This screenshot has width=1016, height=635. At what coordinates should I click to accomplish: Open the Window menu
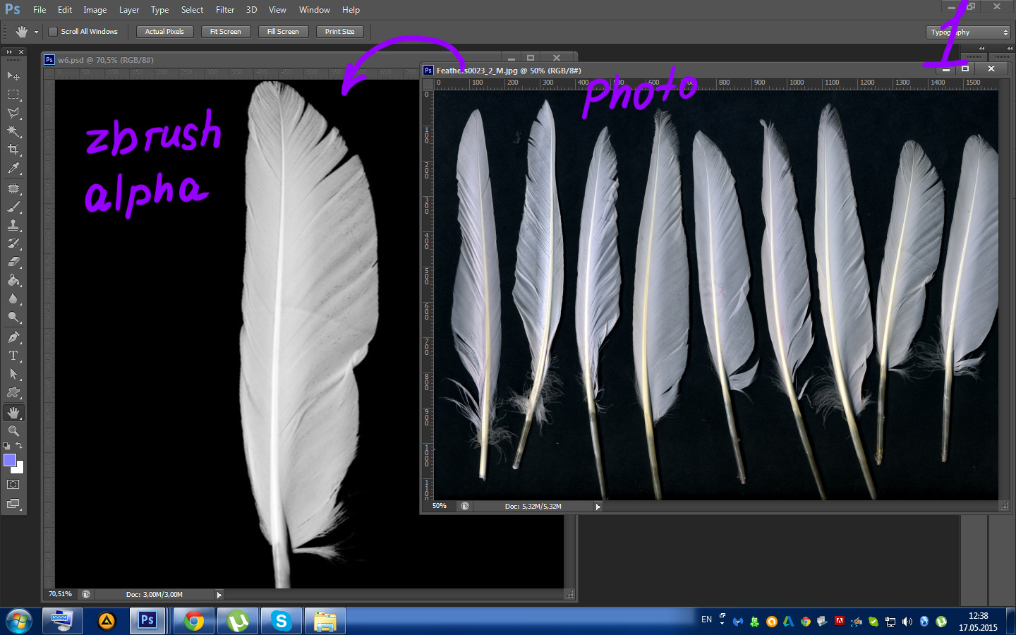click(x=315, y=10)
